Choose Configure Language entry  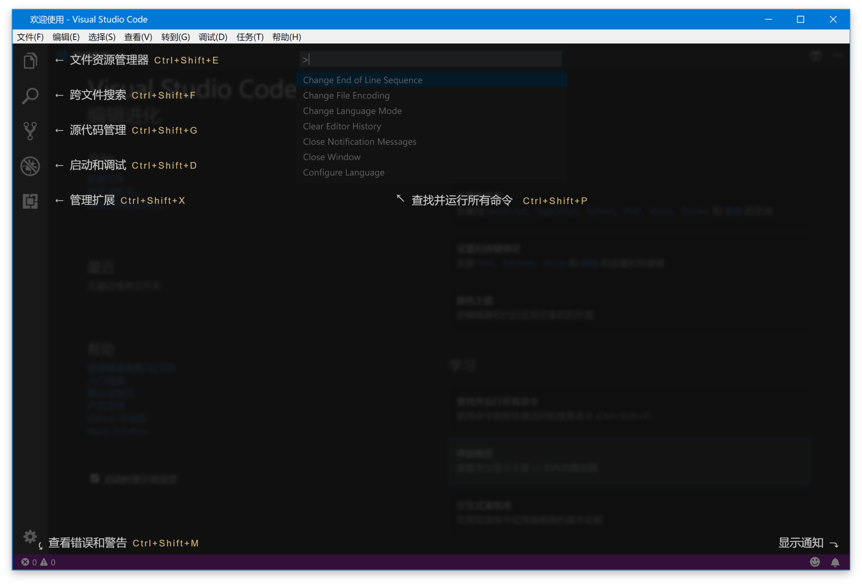click(343, 173)
